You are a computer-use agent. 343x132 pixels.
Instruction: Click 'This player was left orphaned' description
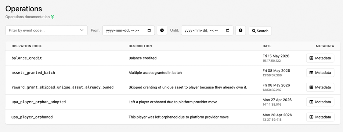178,117
